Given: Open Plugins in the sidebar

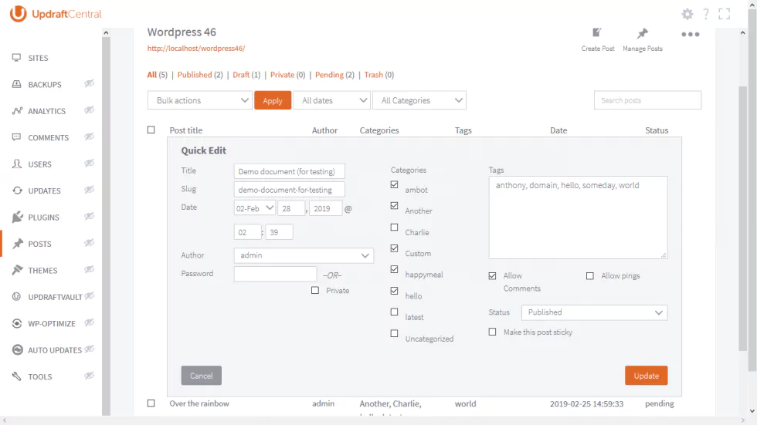Looking at the screenshot, I should (x=44, y=218).
